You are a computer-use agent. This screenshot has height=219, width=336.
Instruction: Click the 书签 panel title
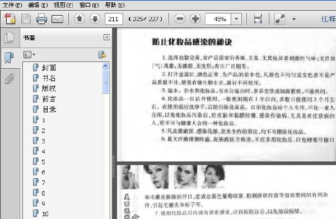[29, 37]
